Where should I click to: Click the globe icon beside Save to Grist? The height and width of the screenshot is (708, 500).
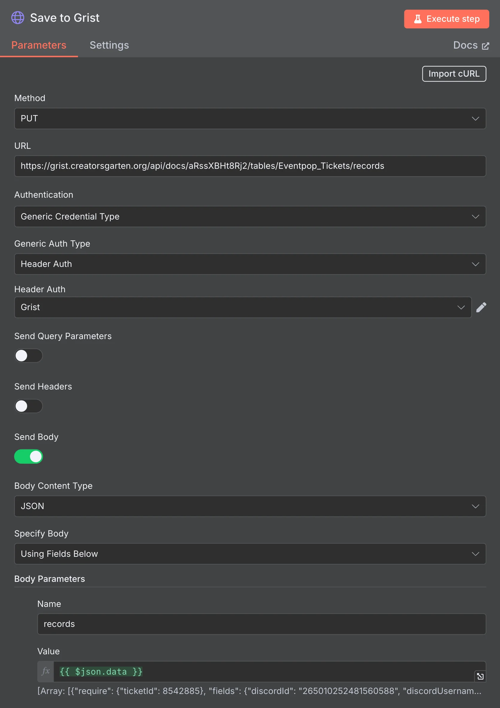18,18
